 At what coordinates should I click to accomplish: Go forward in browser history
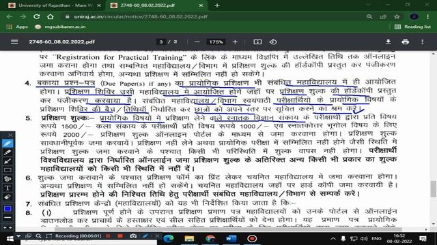pyautogui.click(x=23, y=16)
